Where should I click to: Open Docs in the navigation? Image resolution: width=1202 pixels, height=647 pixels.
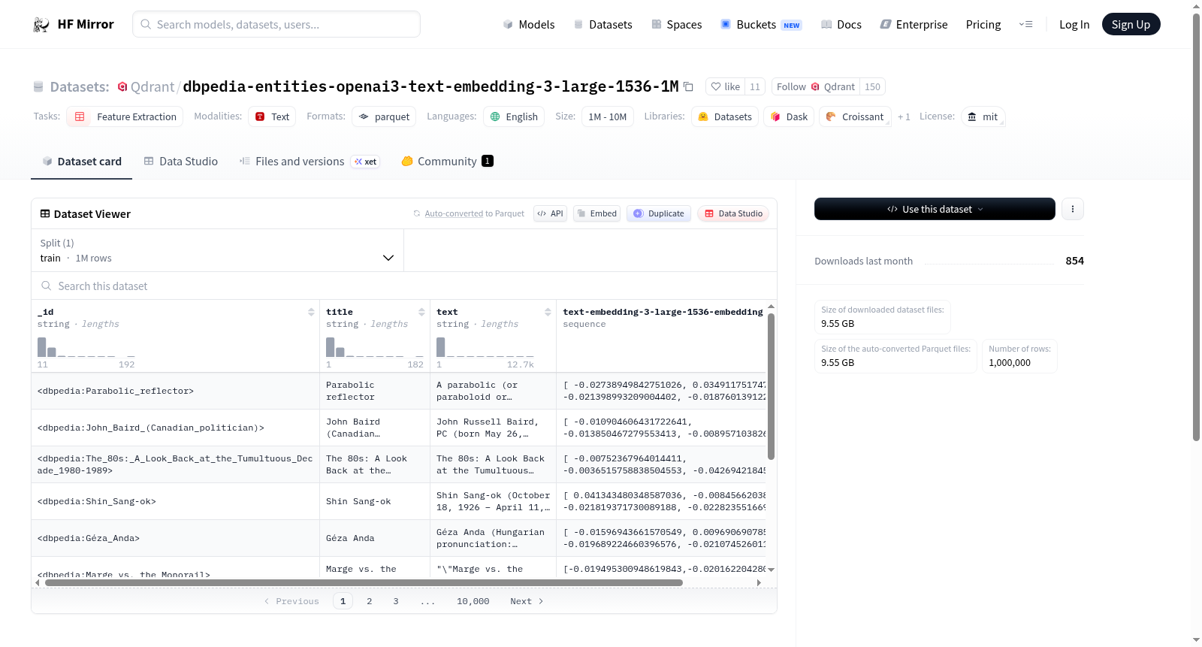tap(841, 24)
